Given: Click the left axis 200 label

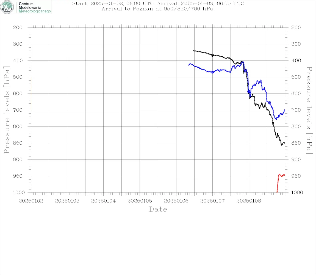Looking at the screenshot, I should [18, 28].
